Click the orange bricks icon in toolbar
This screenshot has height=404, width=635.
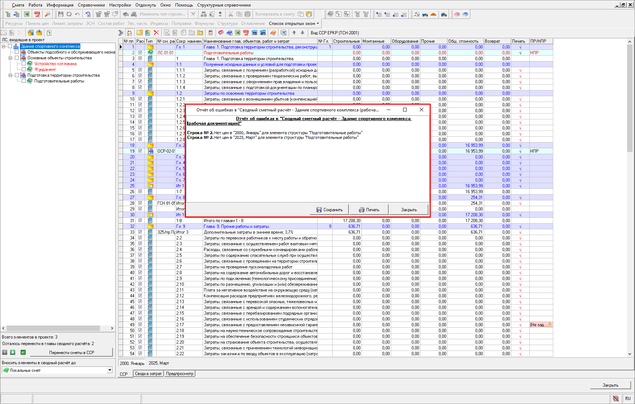433,14
